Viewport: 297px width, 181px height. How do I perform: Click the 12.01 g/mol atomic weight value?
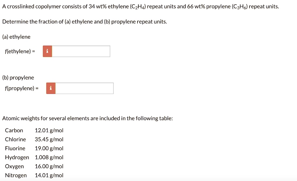pos(49,130)
